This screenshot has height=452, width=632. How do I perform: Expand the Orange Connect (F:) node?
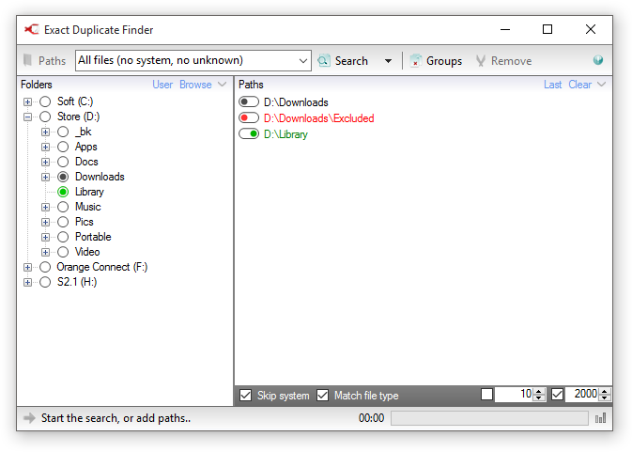(27, 267)
